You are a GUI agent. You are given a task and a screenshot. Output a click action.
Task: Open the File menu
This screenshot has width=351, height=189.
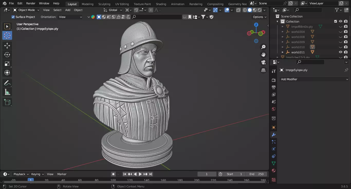11,3
